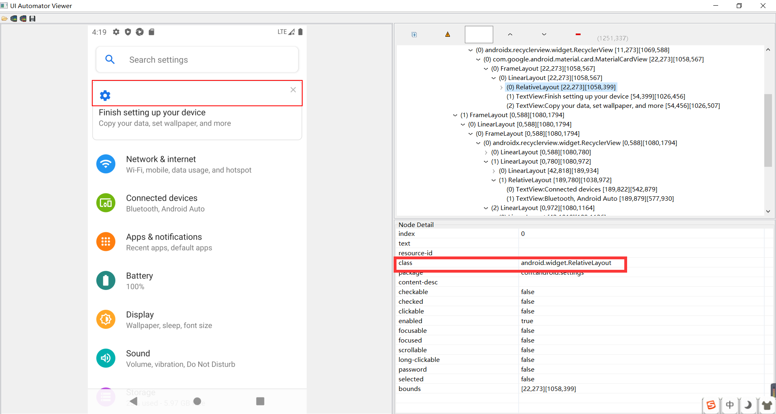
Task: Click the Sound speaker icon
Action: 106,358
